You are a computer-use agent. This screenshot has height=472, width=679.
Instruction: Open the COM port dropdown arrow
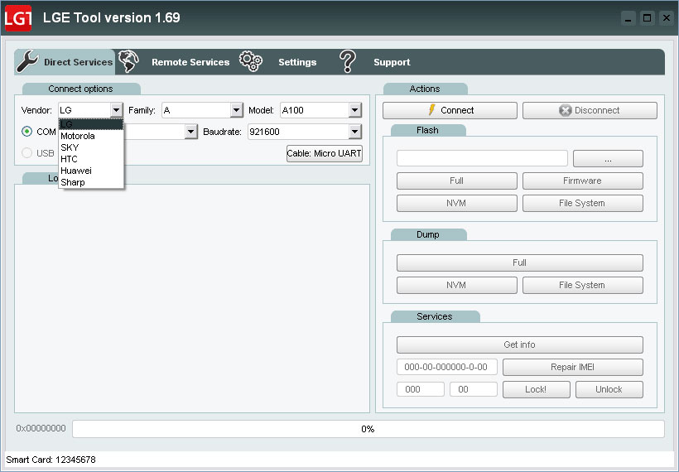(x=191, y=131)
